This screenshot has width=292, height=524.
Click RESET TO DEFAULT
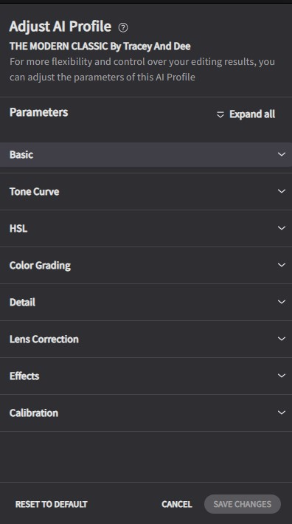point(52,504)
